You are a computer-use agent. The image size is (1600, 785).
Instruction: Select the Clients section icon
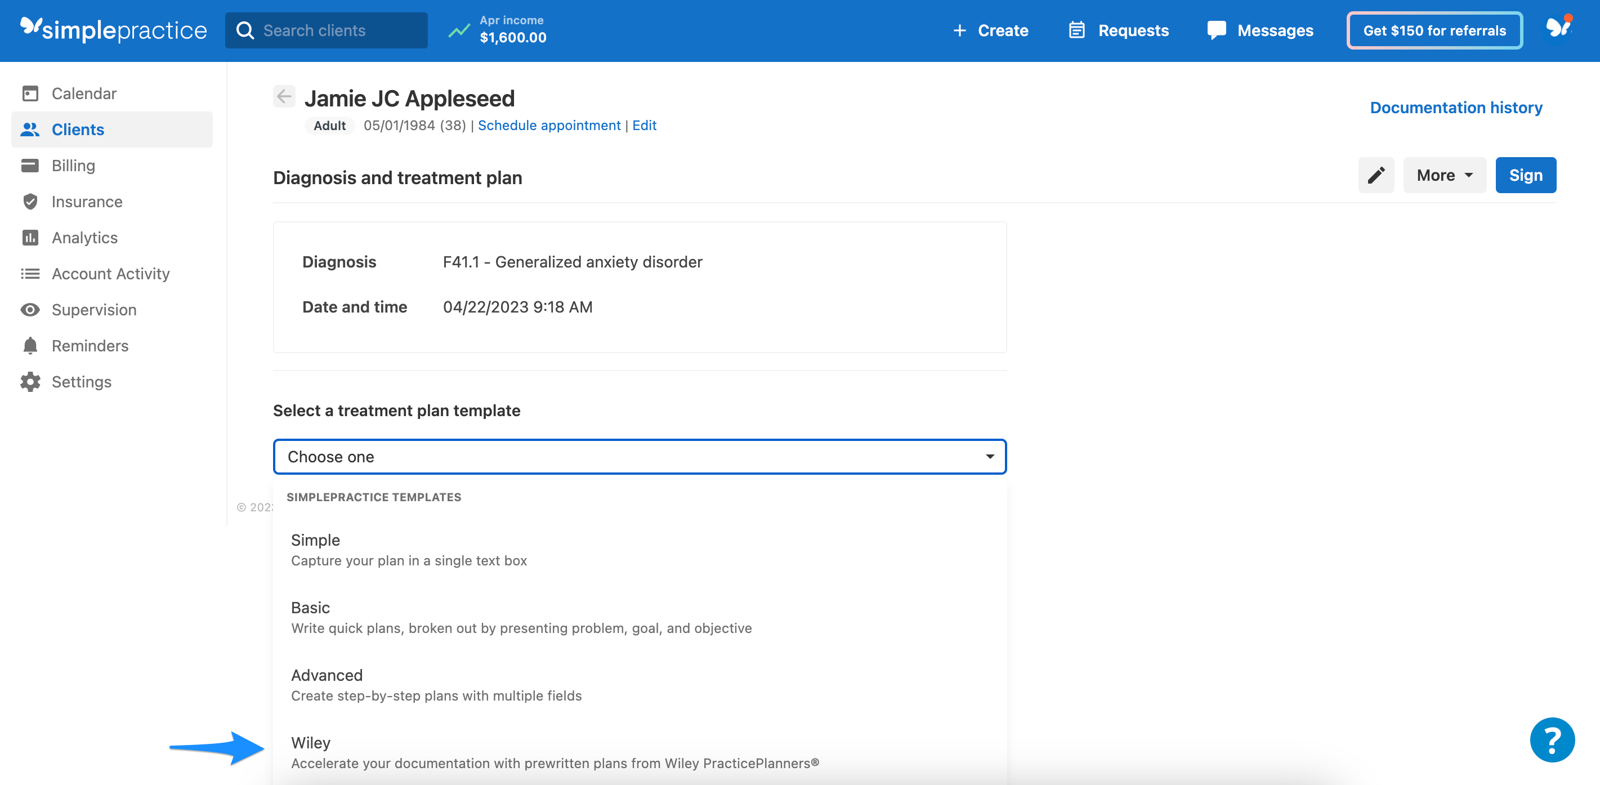tap(30, 129)
